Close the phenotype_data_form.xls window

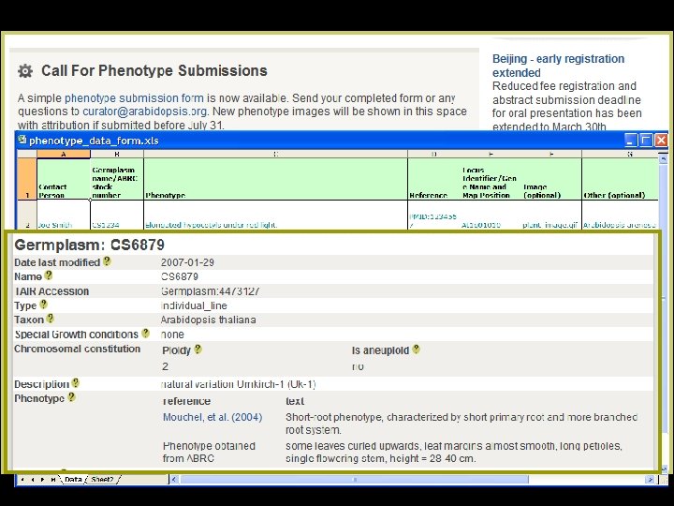pyautogui.click(x=661, y=140)
